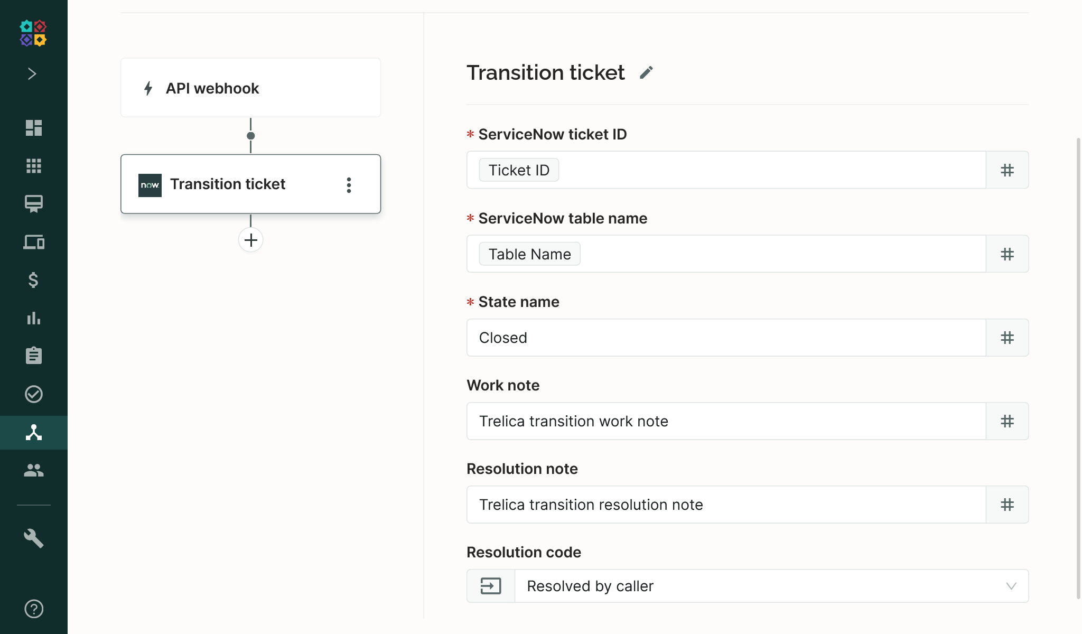This screenshot has height=634, width=1082.
Task: Insert variable into Resolution note field
Action: [x=1007, y=505]
